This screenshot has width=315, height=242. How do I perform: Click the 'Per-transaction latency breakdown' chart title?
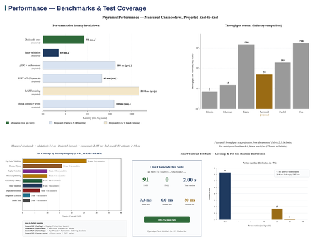76,26
